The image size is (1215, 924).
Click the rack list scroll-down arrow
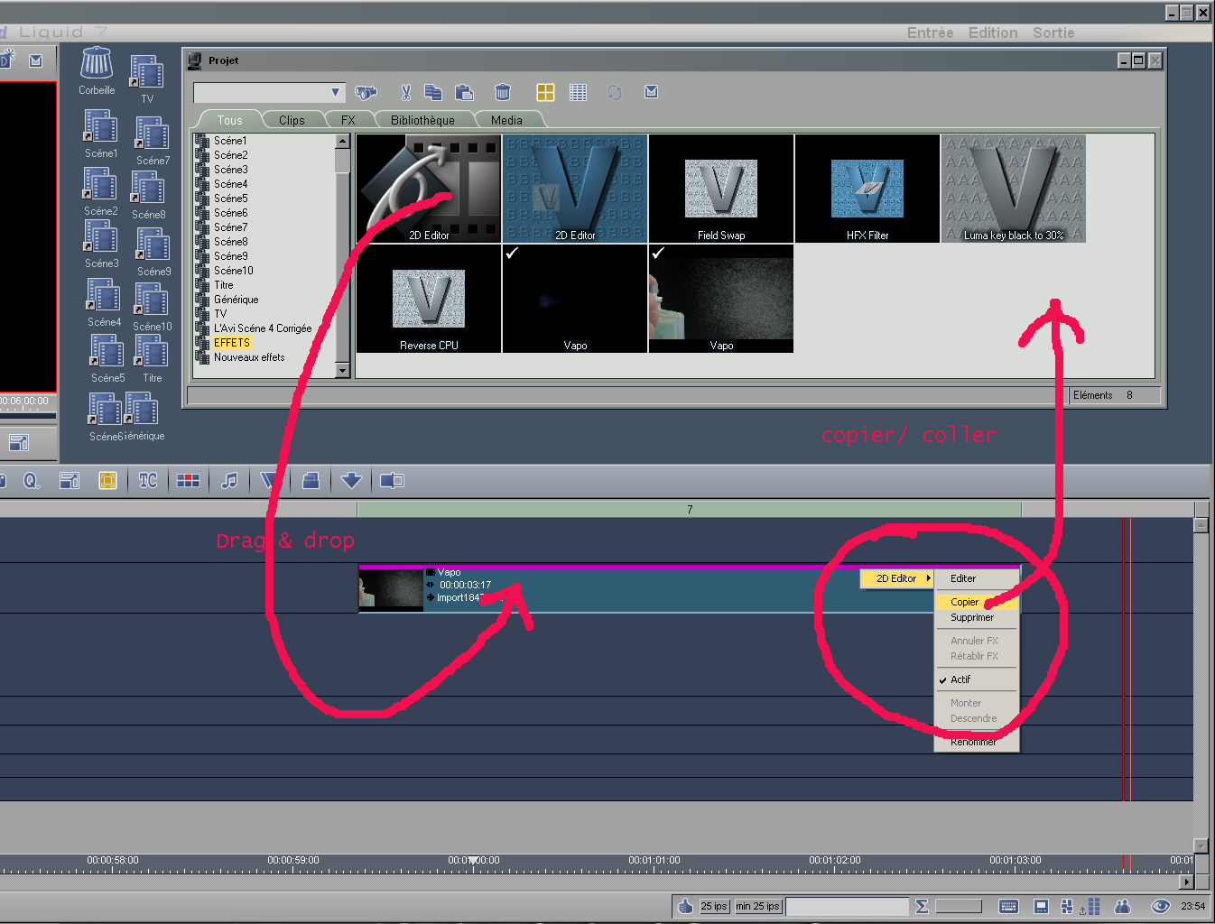(342, 371)
